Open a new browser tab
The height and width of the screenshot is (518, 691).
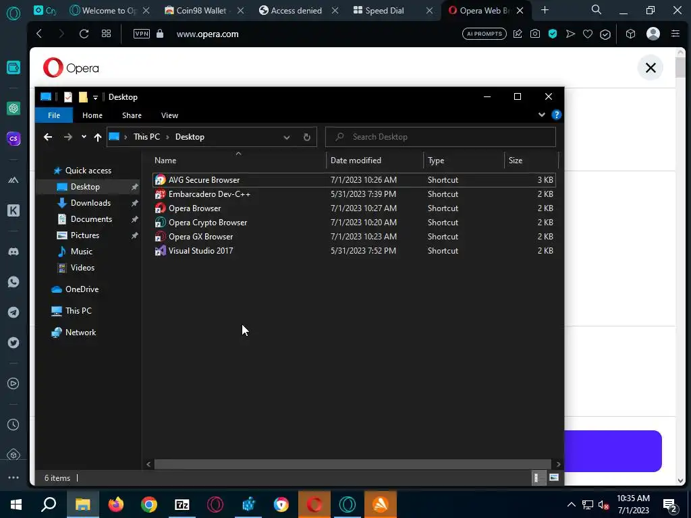point(545,10)
